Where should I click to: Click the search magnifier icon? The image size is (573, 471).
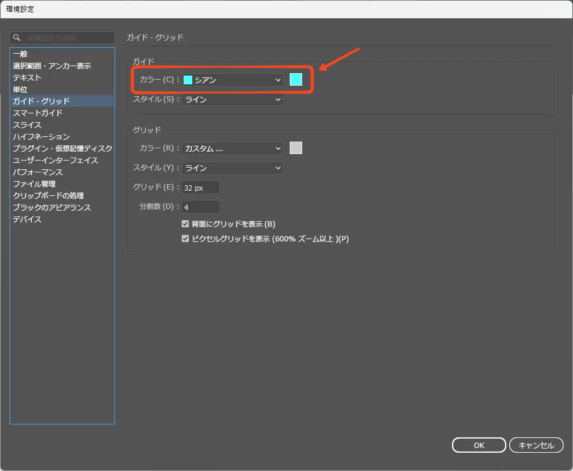pos(17,38)
